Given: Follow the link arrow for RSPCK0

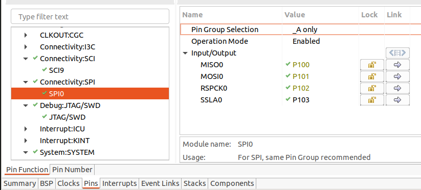Looking at the screenshot, I should click(397, 88).
